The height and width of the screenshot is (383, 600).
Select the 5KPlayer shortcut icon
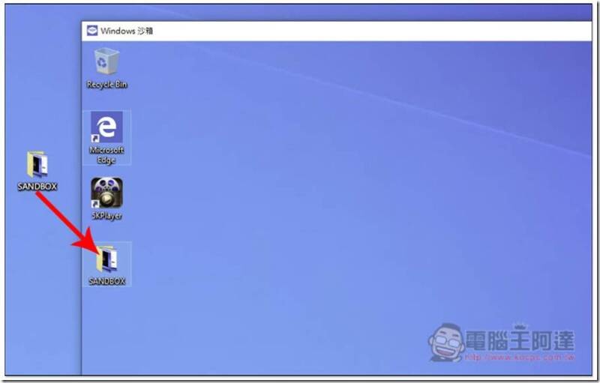coord(106,193)
